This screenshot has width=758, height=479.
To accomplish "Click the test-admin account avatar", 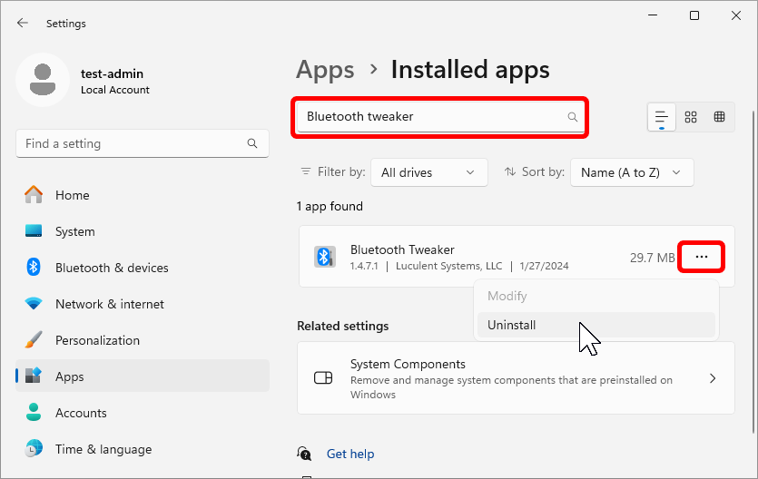I will pyautogui.click(x=43, y=80).
